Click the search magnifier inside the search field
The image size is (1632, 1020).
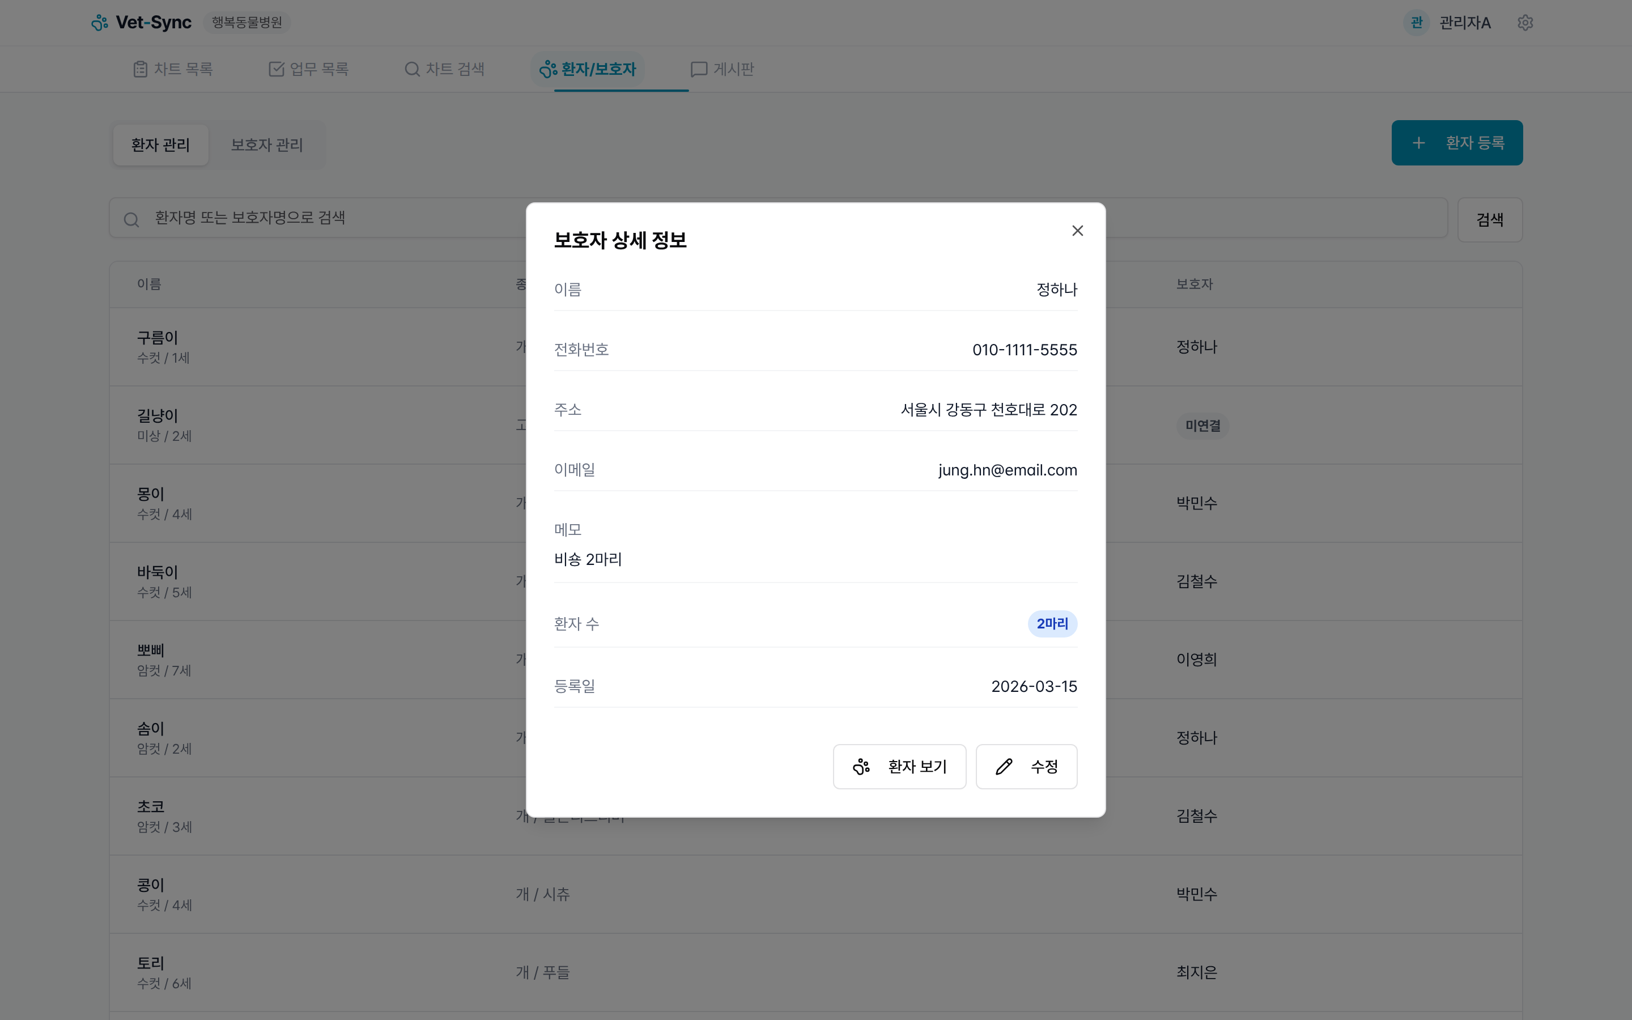131,219
